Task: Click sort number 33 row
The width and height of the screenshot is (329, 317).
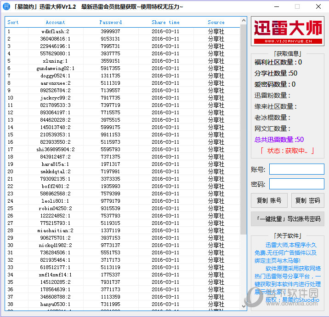Action: [10, 267]
